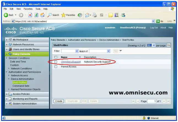This screenshot has height=122, width=178.
Task: Expand Named Permission Objects node
Action: (9, 89)
